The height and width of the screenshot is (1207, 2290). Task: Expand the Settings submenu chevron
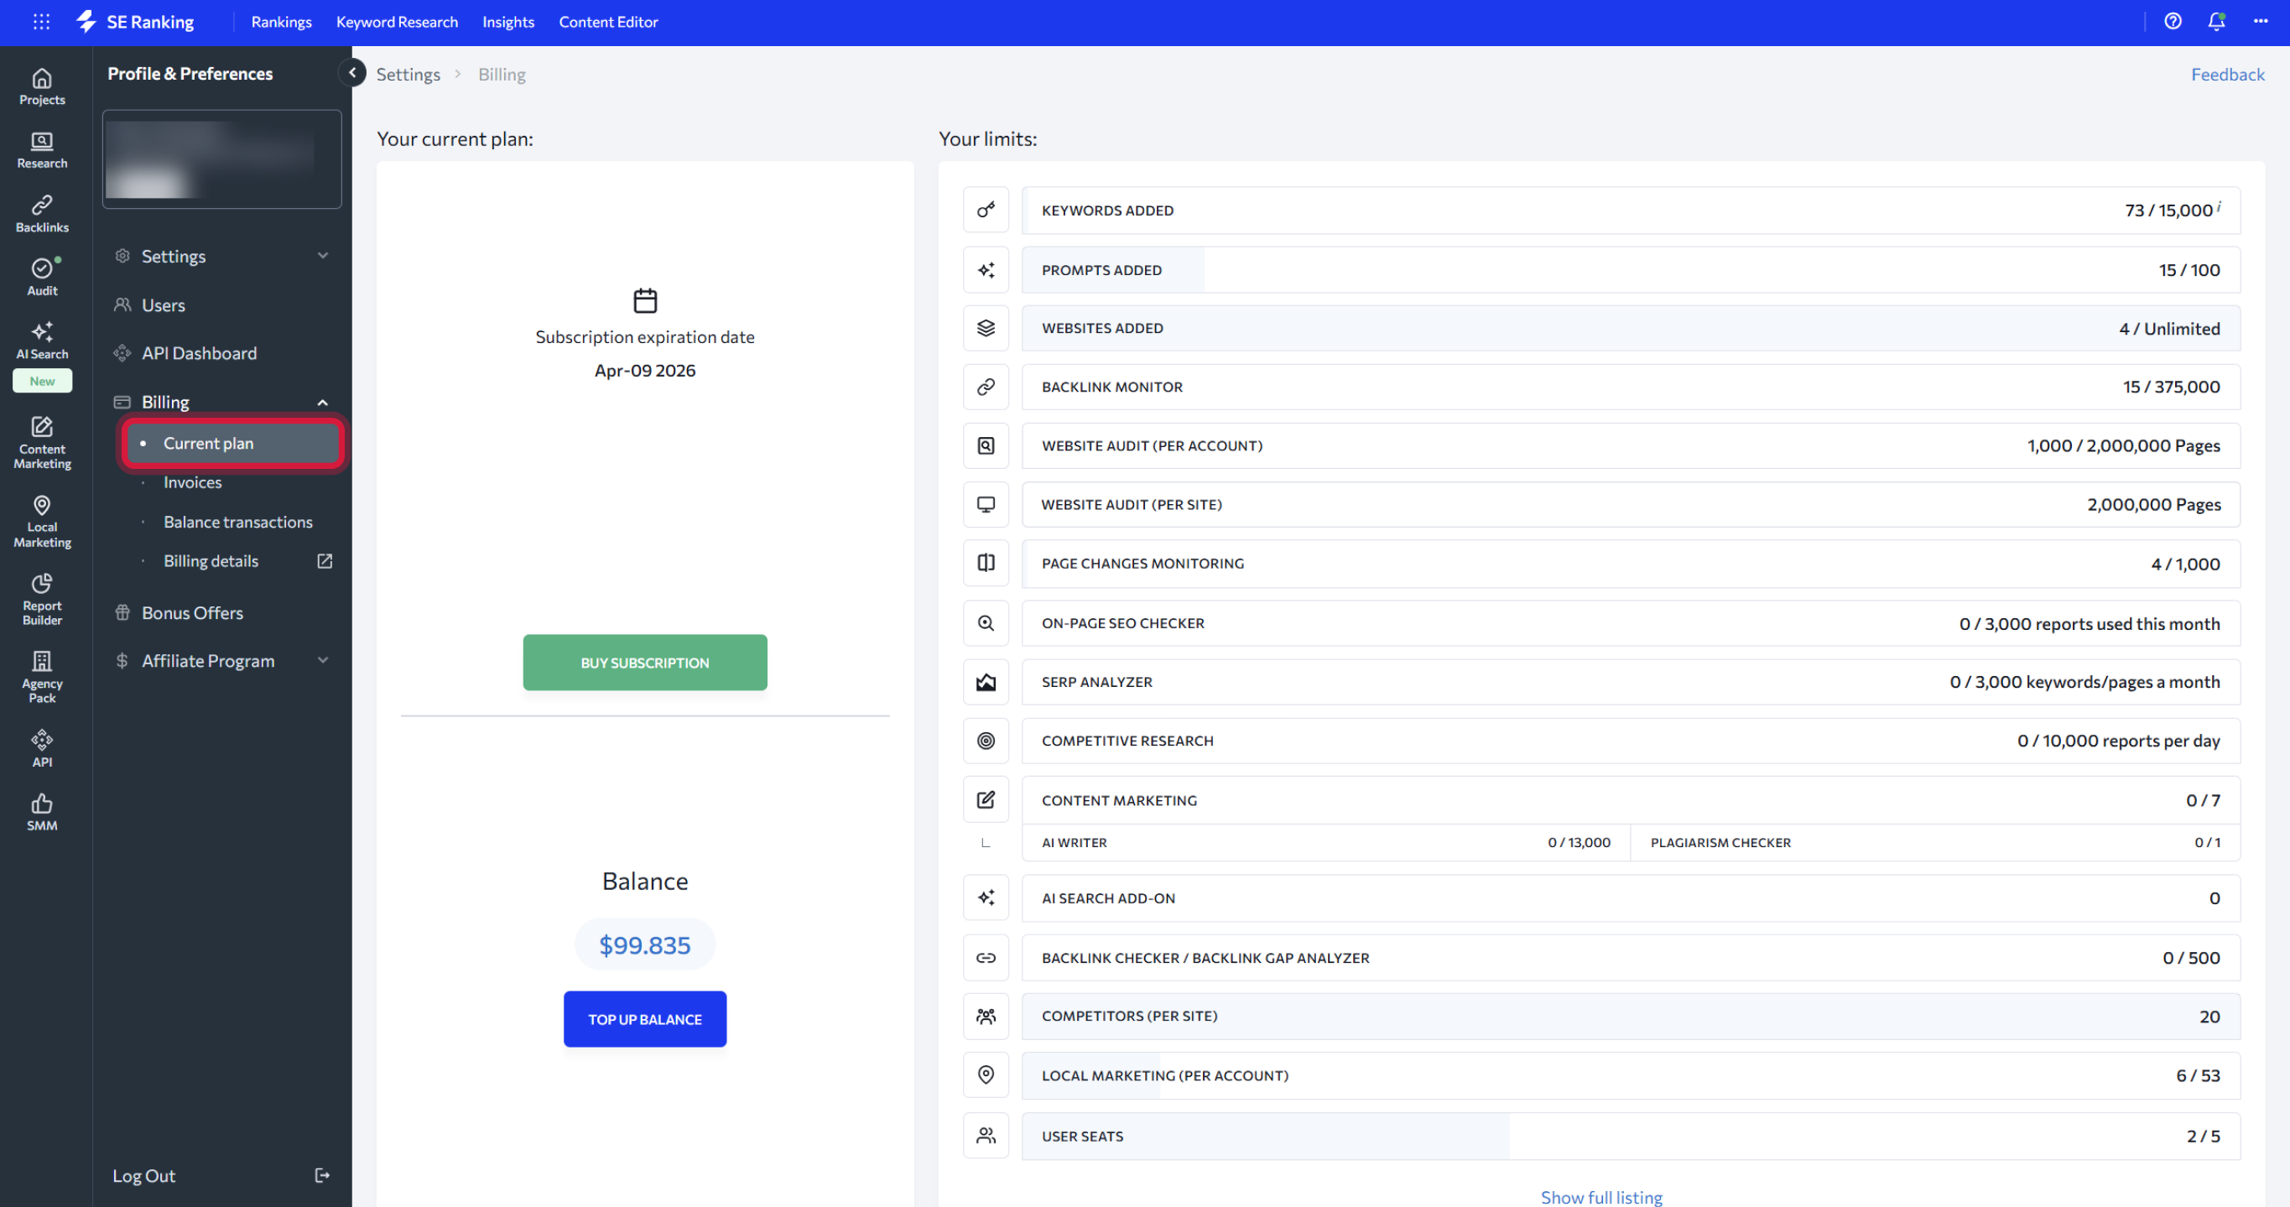tap(323, 256)
